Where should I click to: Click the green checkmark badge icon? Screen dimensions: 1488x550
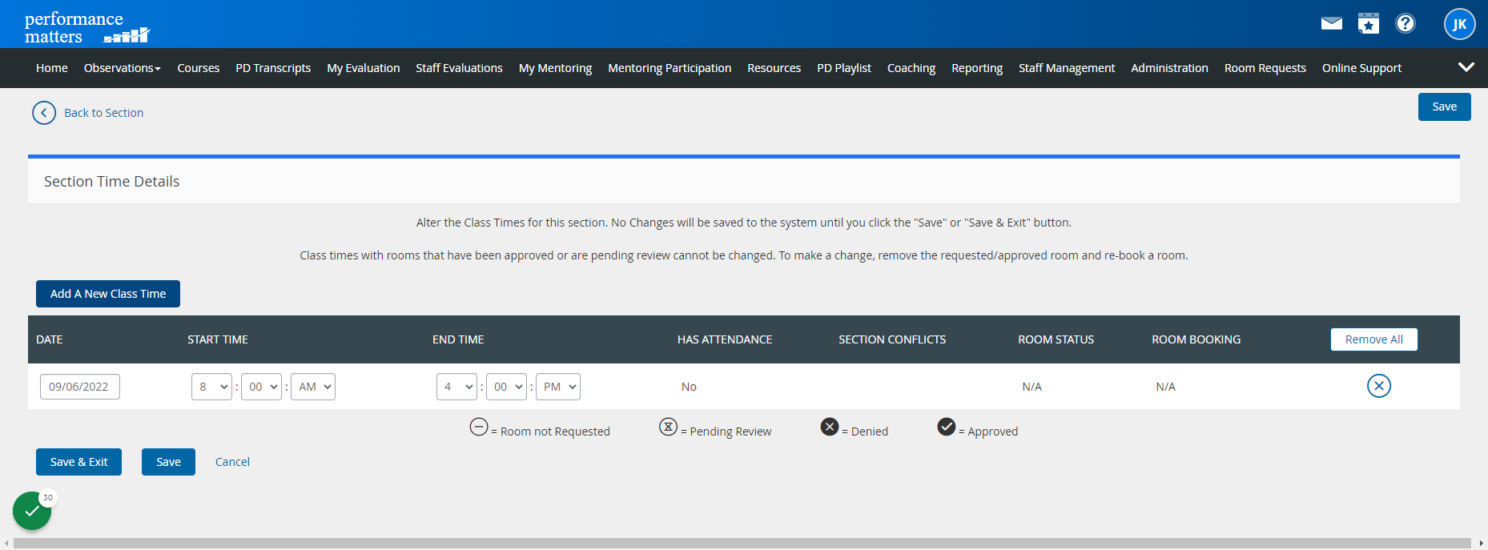pos(32,511)
